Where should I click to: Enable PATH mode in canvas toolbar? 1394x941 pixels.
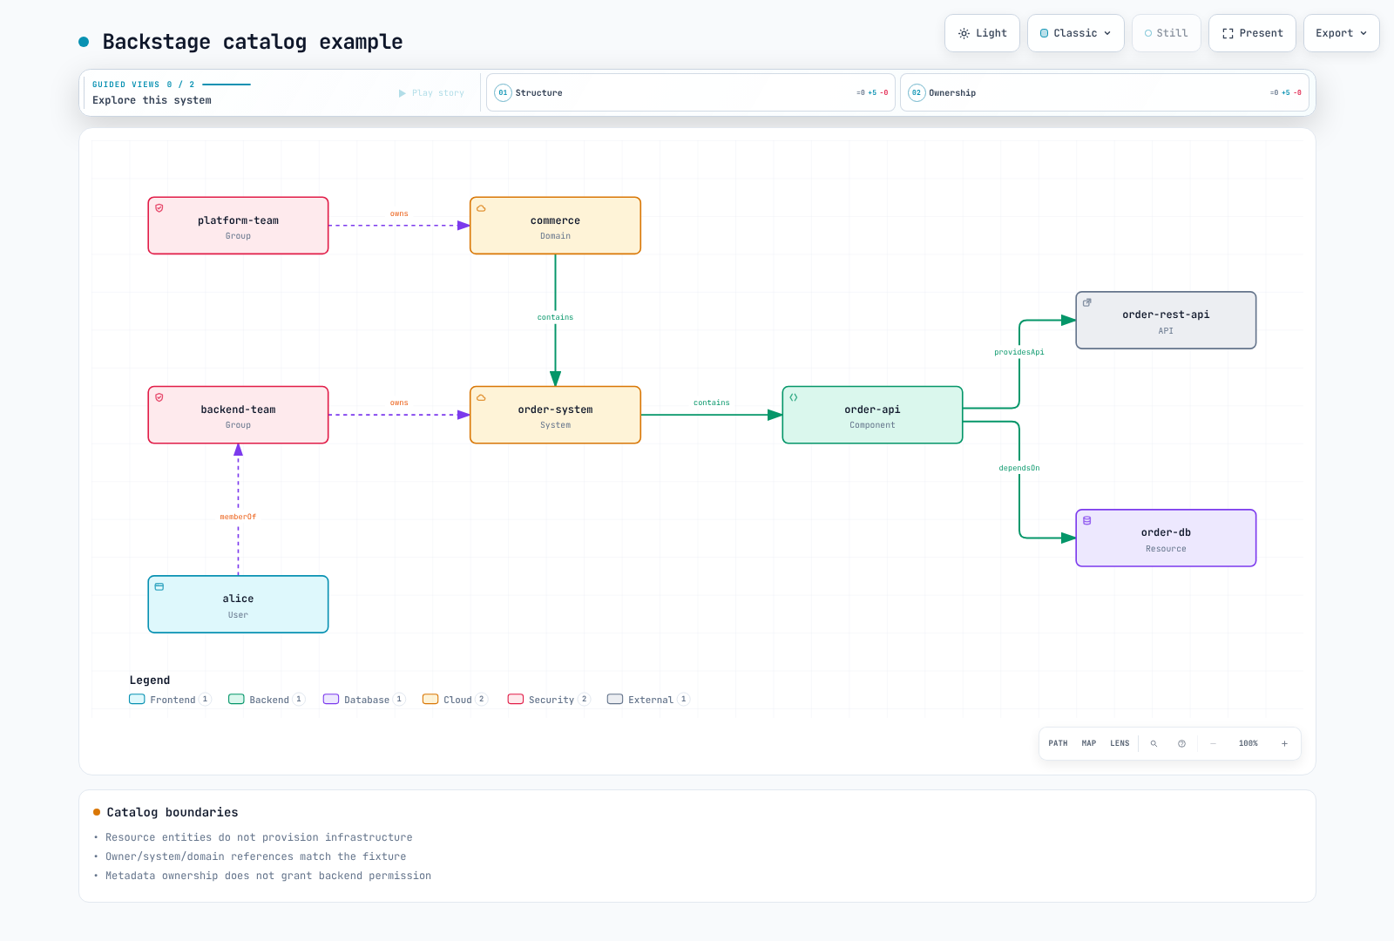click(1058, 743)
